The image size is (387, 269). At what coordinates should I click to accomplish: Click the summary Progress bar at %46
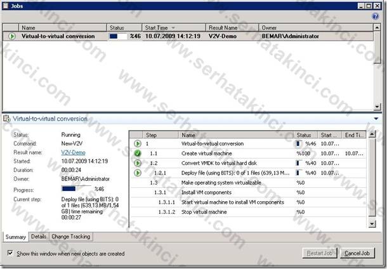pos(76,189)
